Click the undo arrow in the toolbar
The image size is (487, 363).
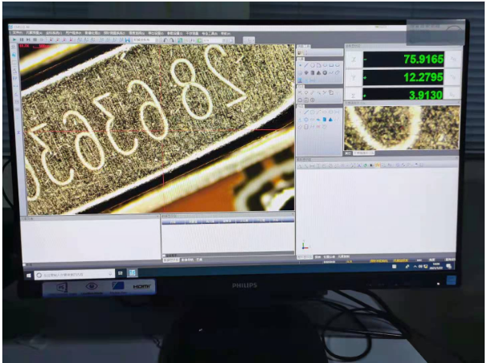pyautogui.click(x=165, y=39)
